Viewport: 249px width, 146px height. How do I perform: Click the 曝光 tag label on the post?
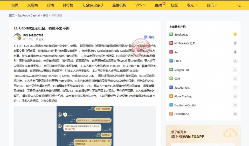click(151, 37)
